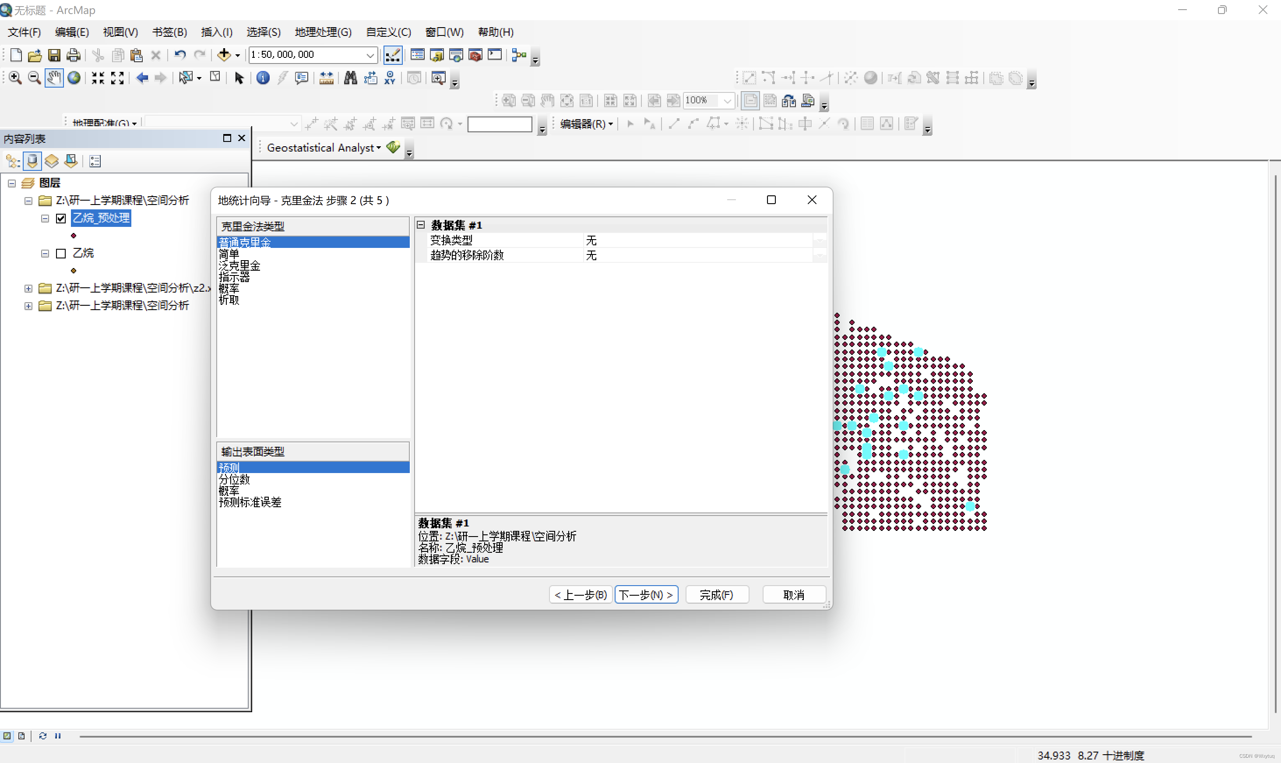Screen dimensions: 1281x763
Task: Click the Full Extent globe icon
Action: pos(74,78)
